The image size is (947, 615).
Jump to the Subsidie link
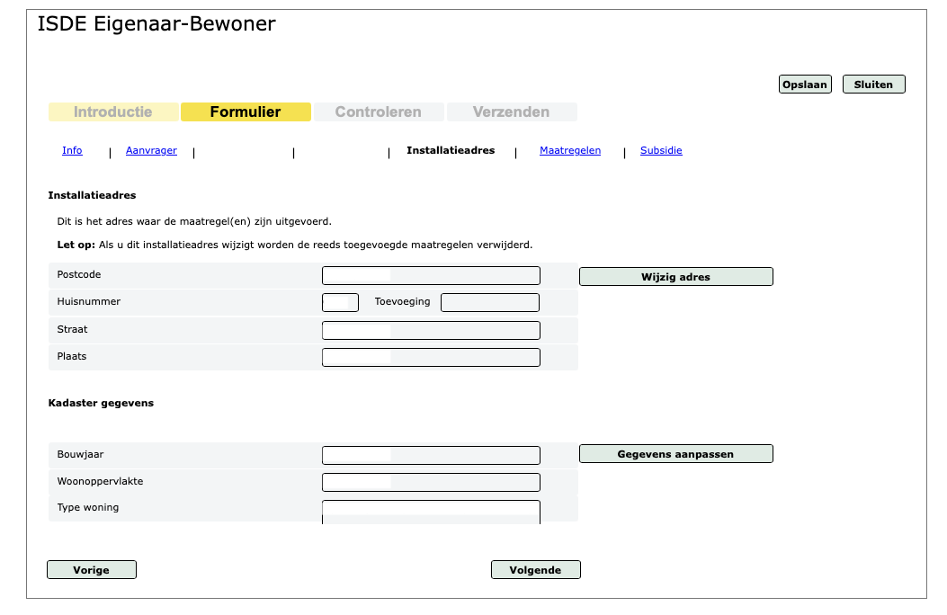(x=661, y=150)
